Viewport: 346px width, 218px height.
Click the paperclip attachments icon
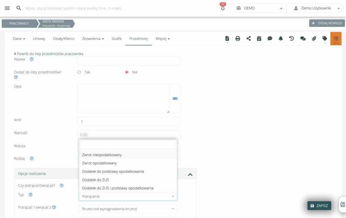pyautogui.click(x=314, y=38)
